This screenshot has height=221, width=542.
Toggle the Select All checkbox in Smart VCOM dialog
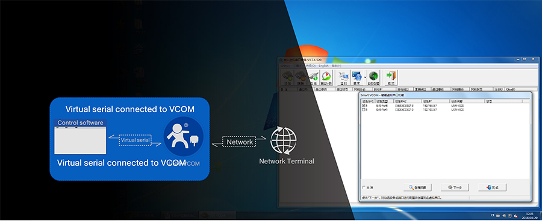[364, 187]
